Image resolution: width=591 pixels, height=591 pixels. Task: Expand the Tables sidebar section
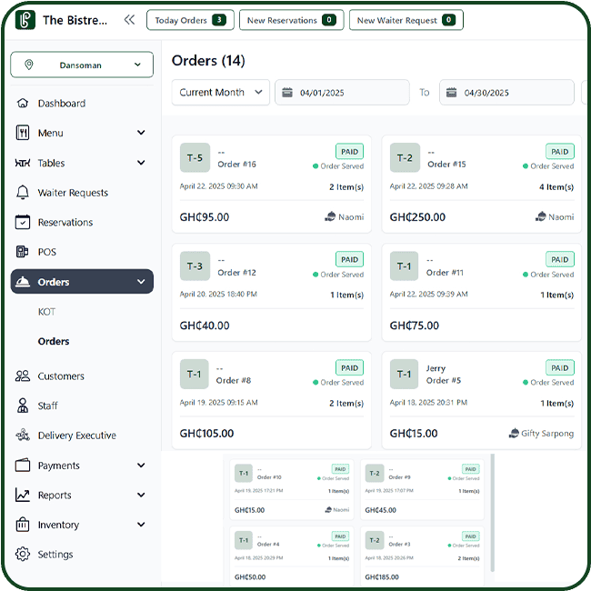(141, 164)
